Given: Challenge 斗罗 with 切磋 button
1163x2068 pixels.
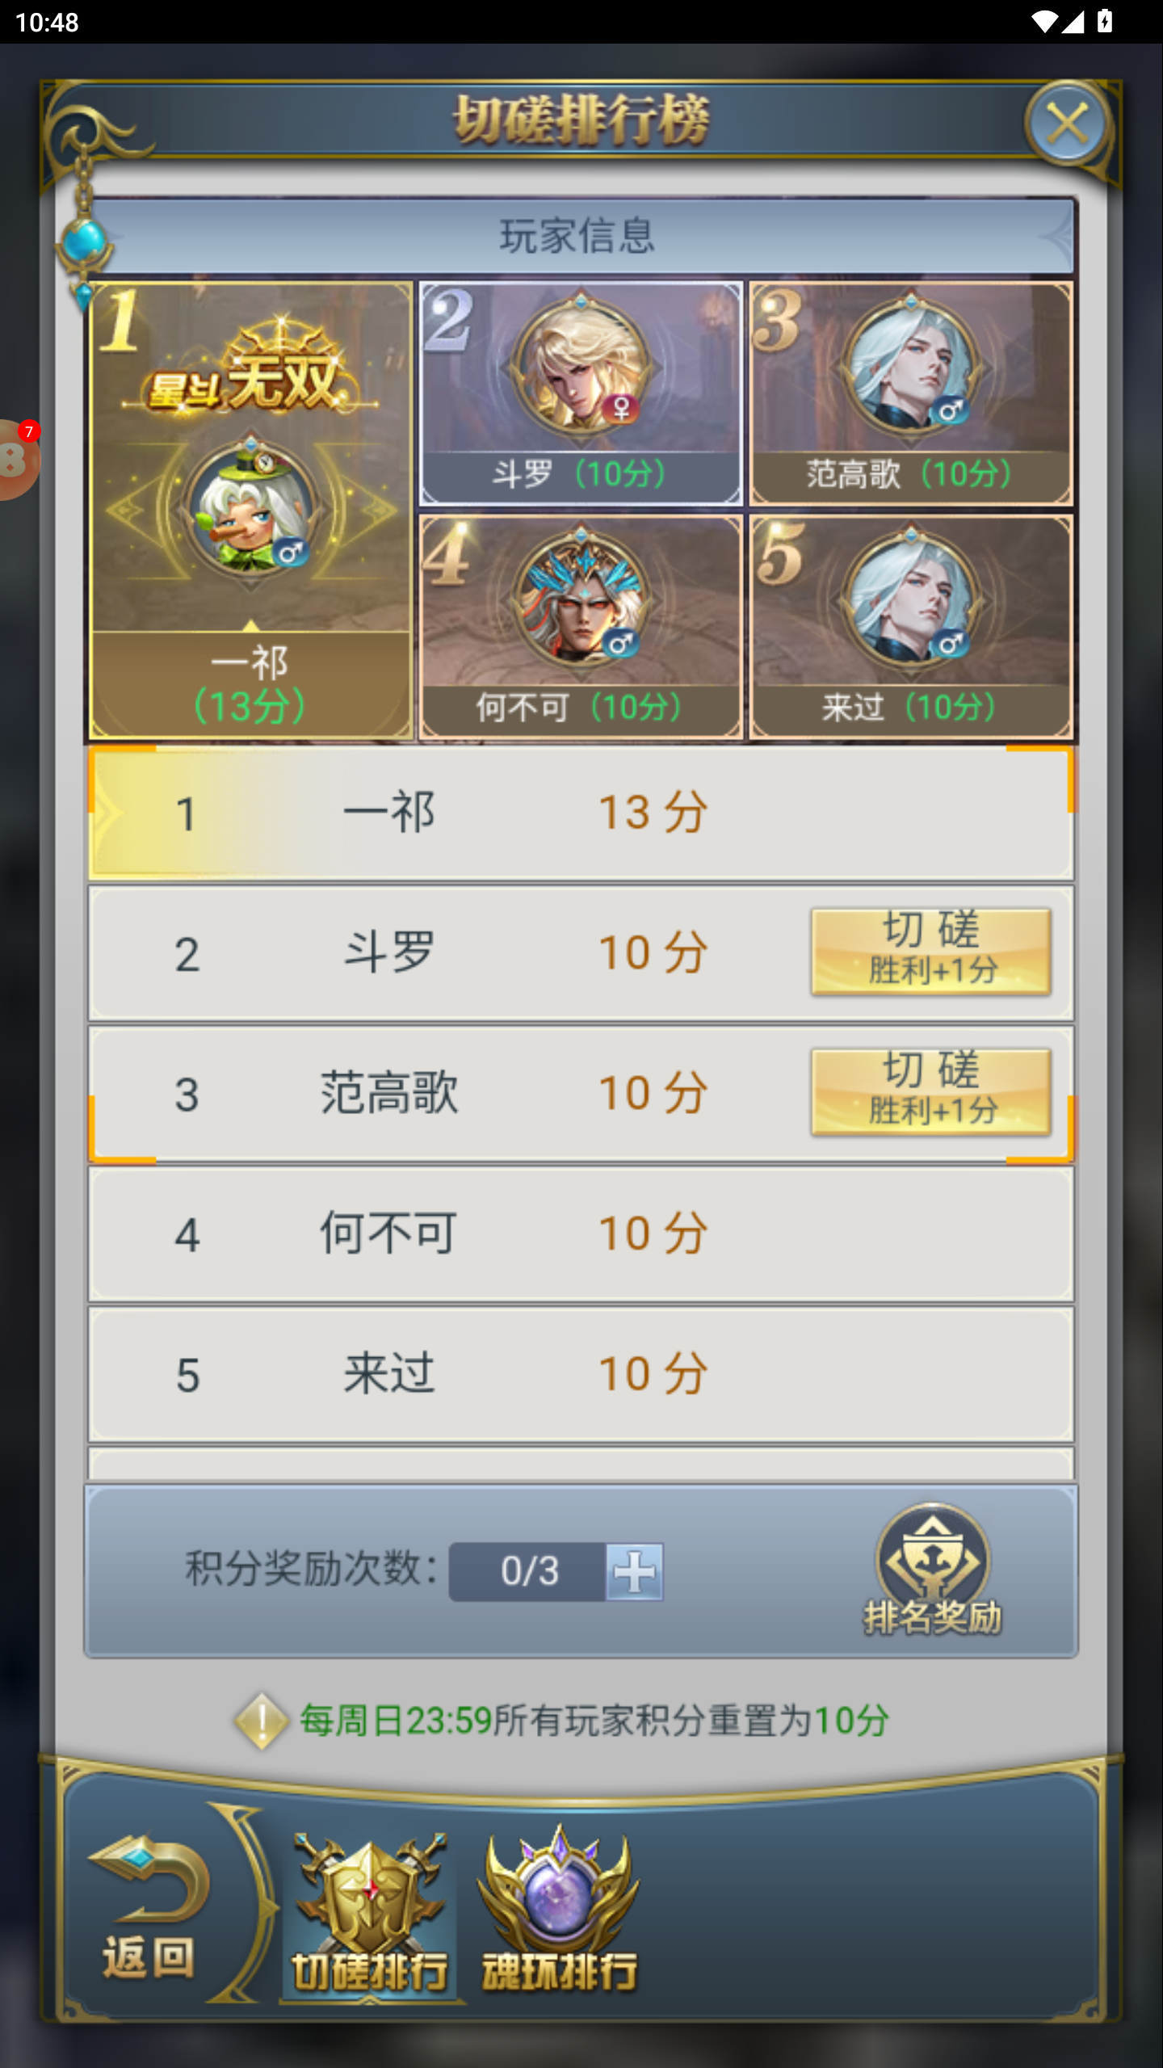Looking at the screenshot, I should pyautogui.click(x=931, y=952).
